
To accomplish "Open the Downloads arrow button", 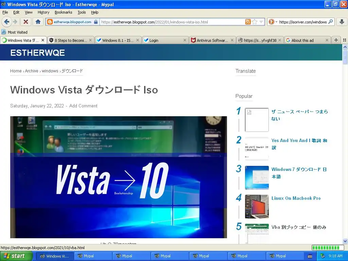I will [x=342, y=22].
